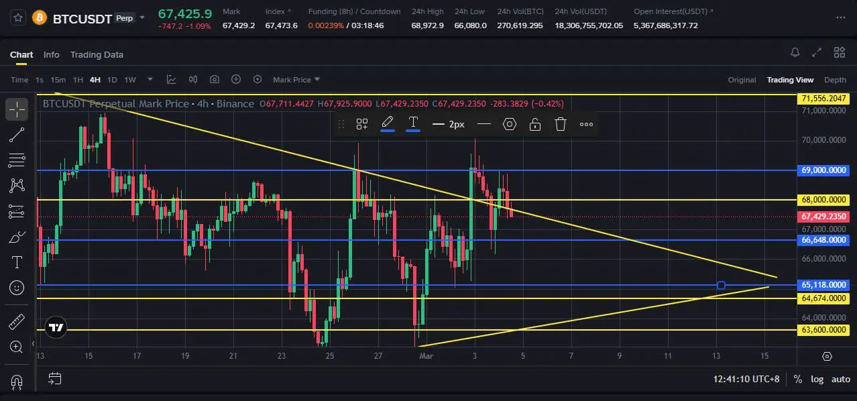The height and width of the screenshot is (401, 857).
Task: Select the brush drawing tool
Action: [17, 237]
